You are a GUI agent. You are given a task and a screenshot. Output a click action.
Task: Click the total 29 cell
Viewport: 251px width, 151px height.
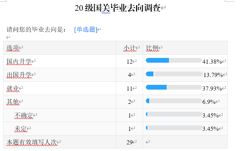[x=129, y=142]
